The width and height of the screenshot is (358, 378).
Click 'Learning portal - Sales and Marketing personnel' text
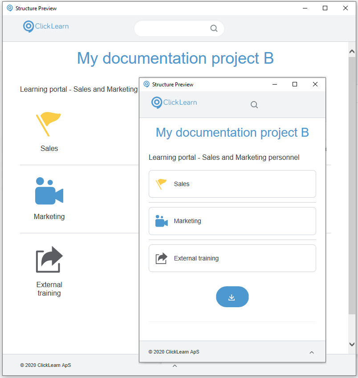click(x=224, y=158)
